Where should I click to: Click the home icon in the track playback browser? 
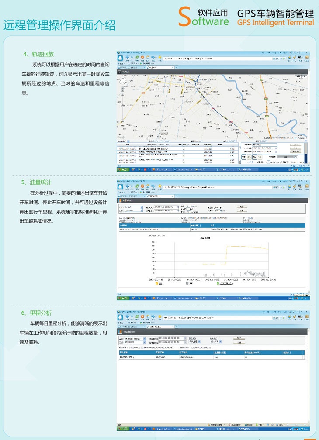[148, 58]
